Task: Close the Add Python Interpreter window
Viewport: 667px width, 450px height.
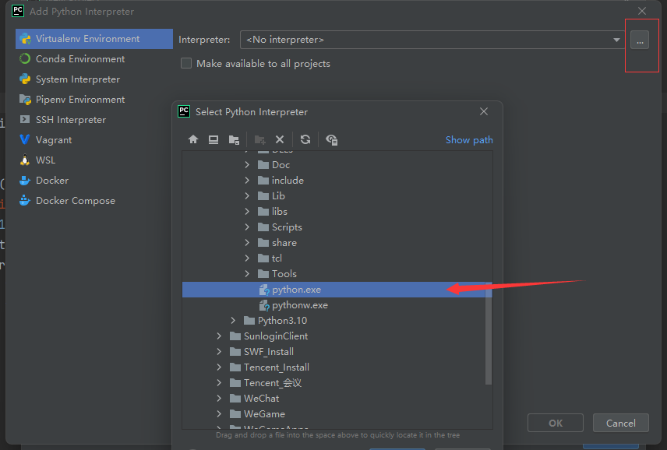Action: 642,11
